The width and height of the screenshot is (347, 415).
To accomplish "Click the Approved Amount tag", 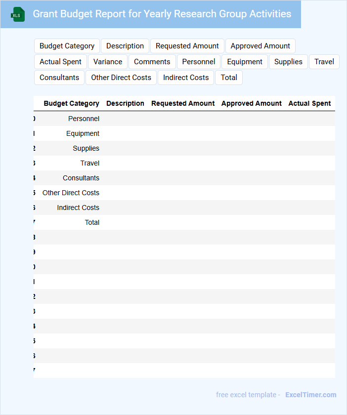I will [x=260, y=46].
